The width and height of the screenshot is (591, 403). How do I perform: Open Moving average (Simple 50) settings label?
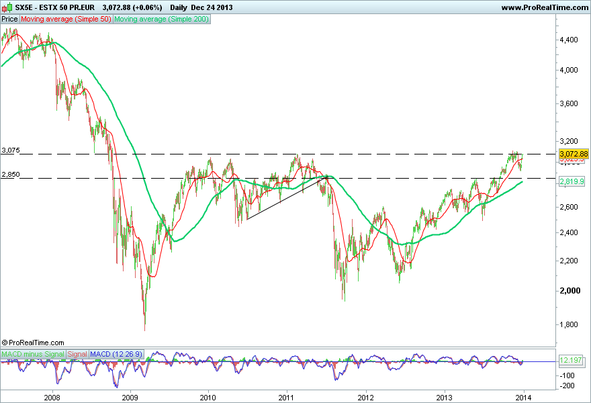[66, 19]
